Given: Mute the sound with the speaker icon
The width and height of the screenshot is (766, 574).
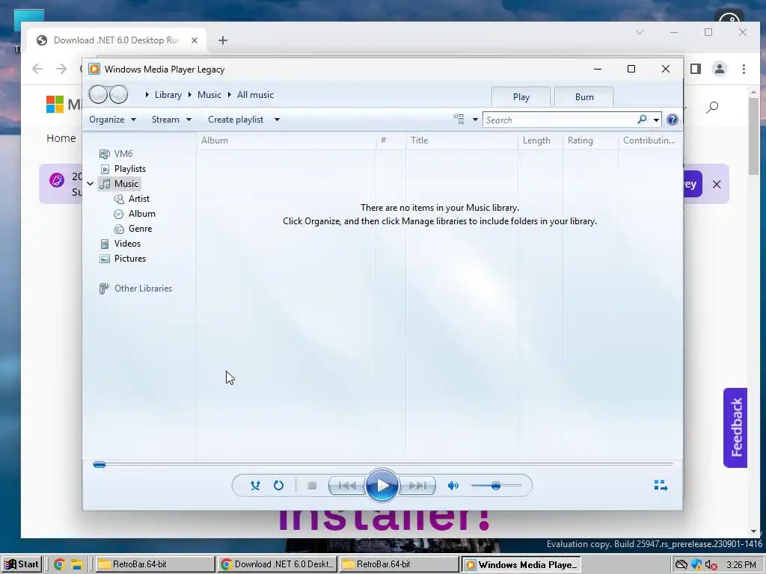Looking at the screenshot, I should click(x=453, y=485).
